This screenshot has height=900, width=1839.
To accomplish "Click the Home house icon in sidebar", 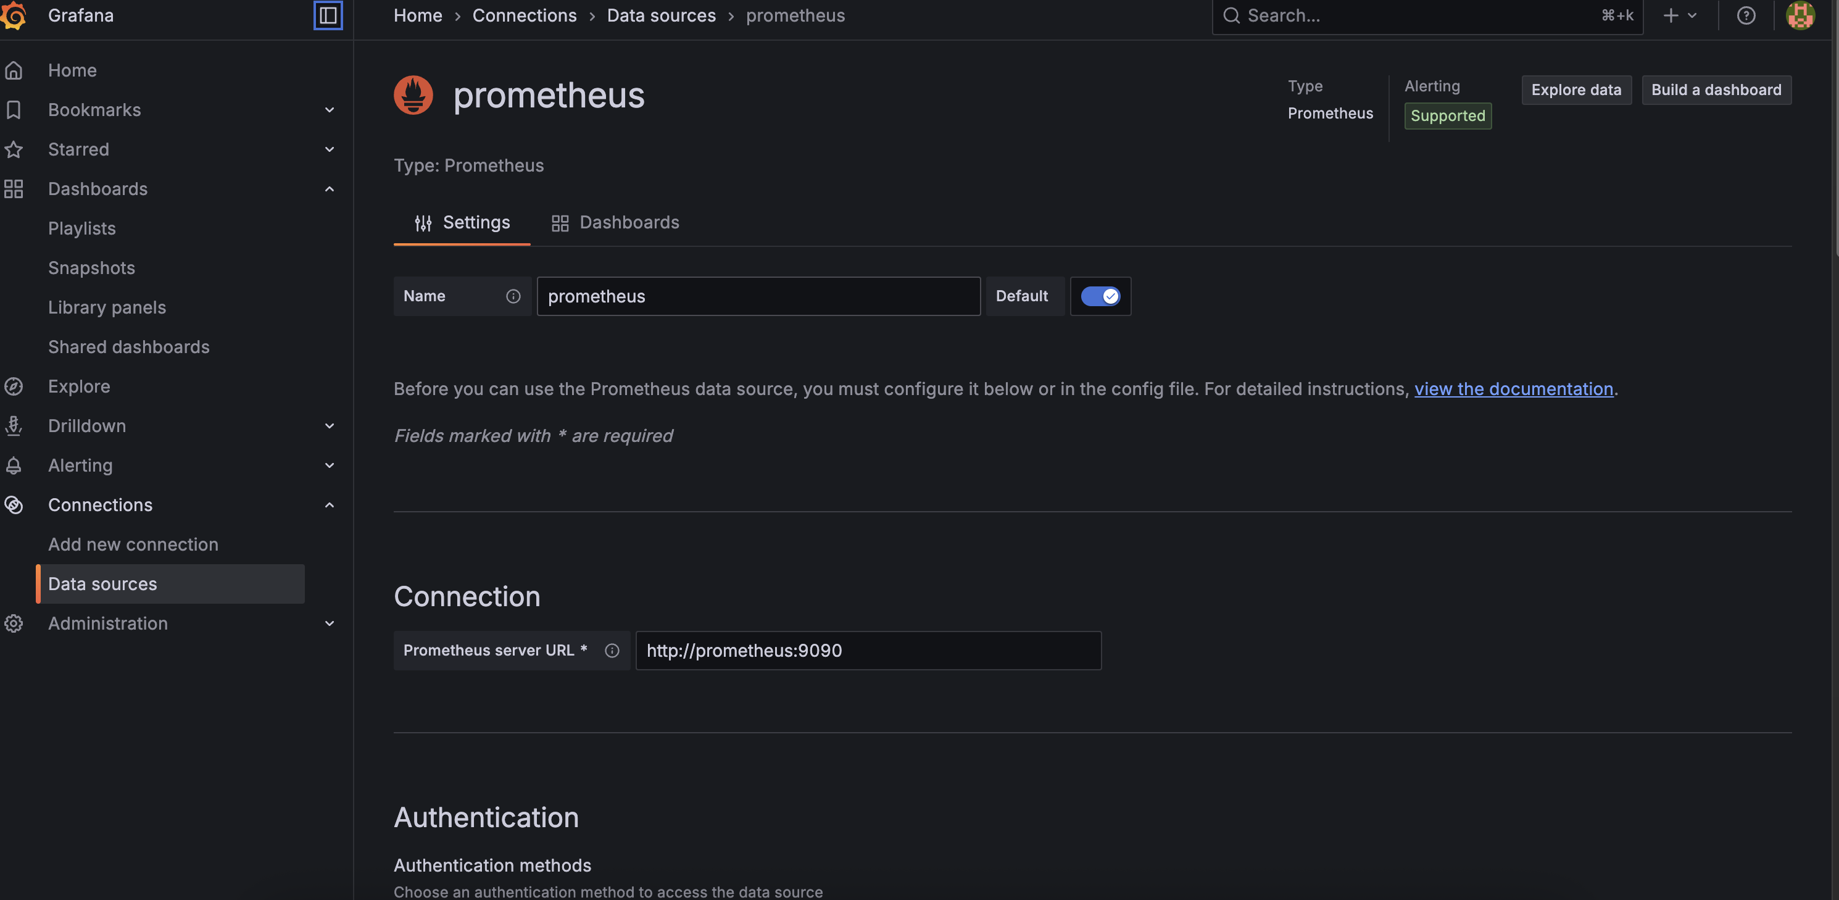I will 14,70.
